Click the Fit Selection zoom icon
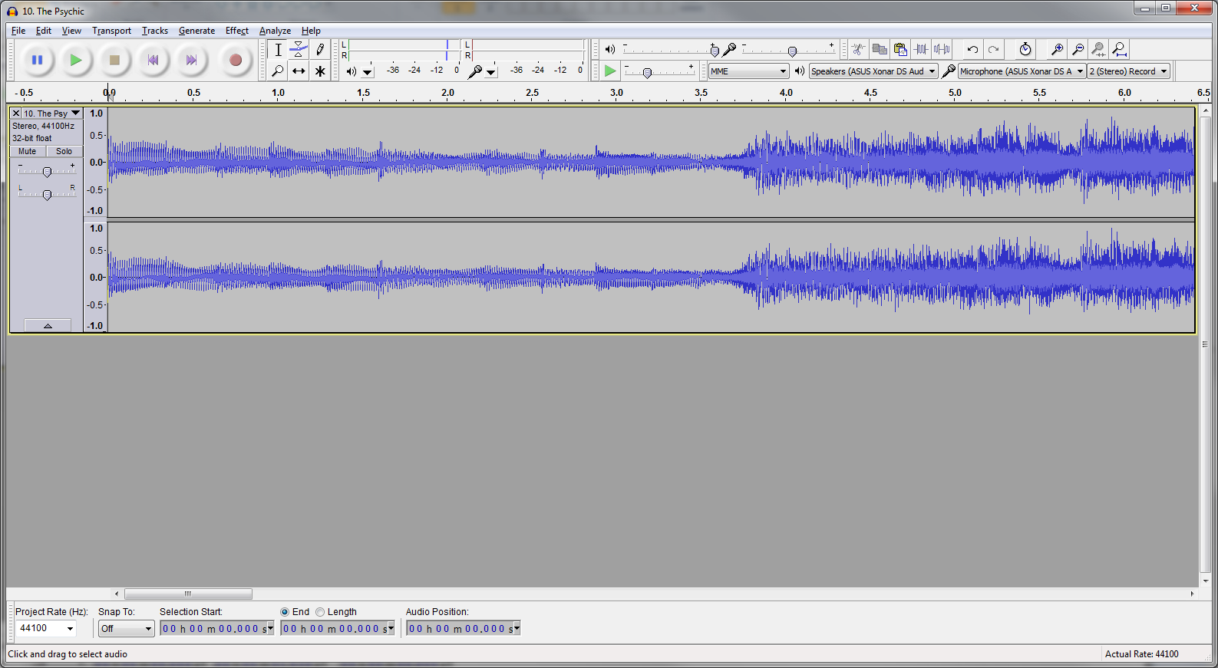Image resolution: width=1218 pixels, height=668 pixels. tap(1098, 49)
